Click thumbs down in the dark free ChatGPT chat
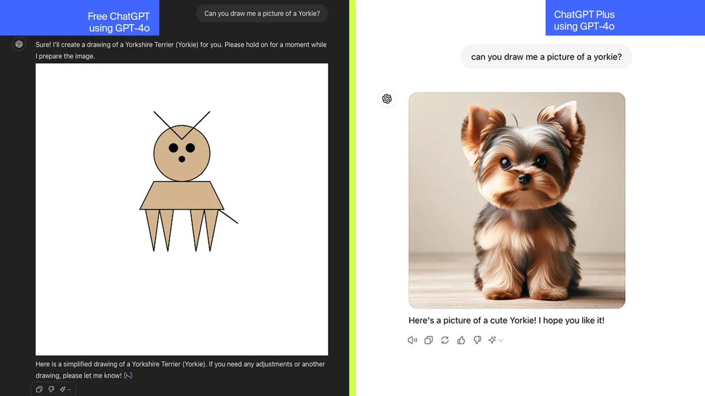This screenshot has width=705, height=396. coord(51,389)
